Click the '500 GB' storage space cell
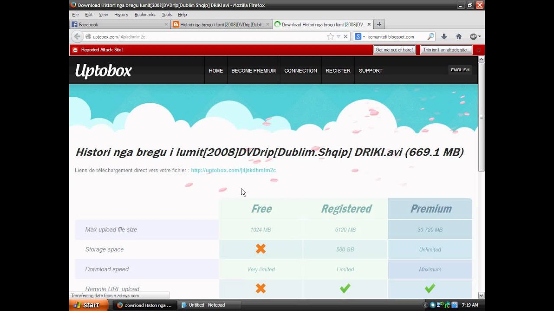Screen dimensions: 554x311 (345, 250)
